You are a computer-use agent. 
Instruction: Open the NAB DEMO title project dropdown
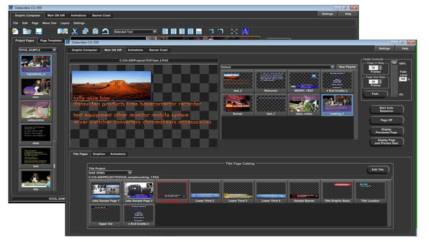(129, 172)
